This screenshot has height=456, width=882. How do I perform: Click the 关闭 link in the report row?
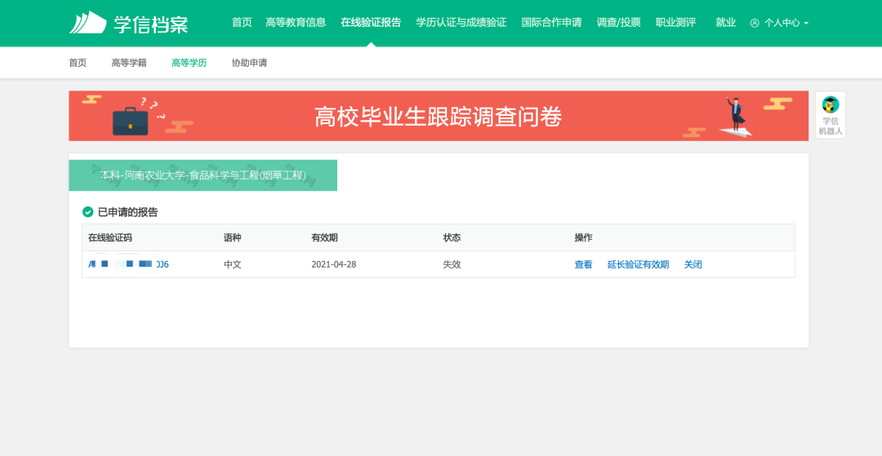693,264
